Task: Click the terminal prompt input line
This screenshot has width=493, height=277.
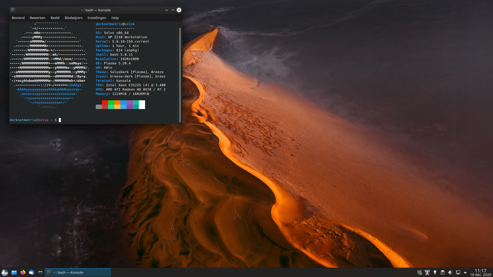Action: click(93, 120)
